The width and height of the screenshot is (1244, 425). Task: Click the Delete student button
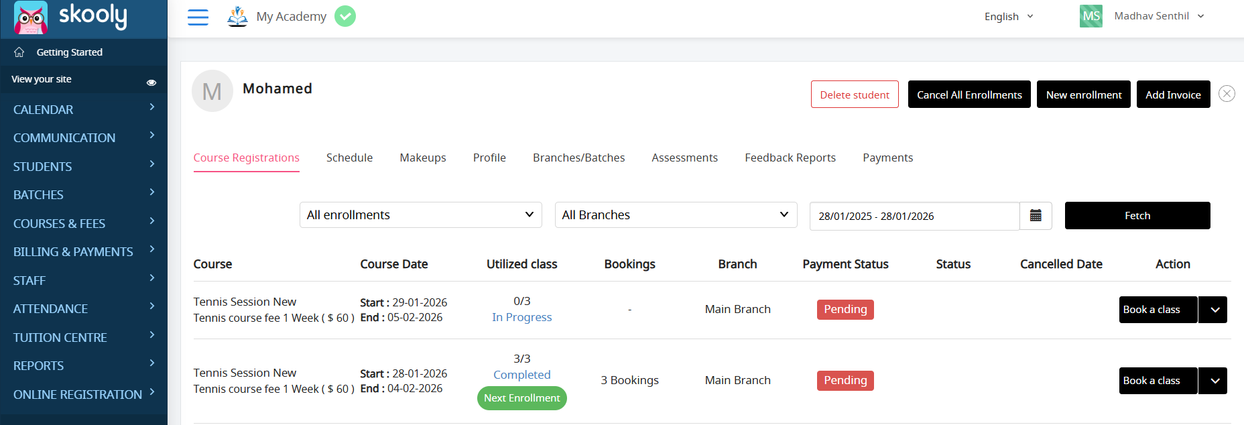855,95
